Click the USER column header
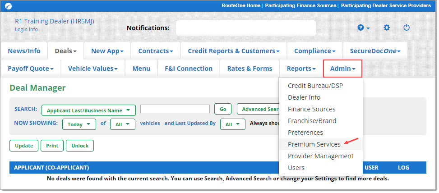439x193 pixels. coord(371,168)
